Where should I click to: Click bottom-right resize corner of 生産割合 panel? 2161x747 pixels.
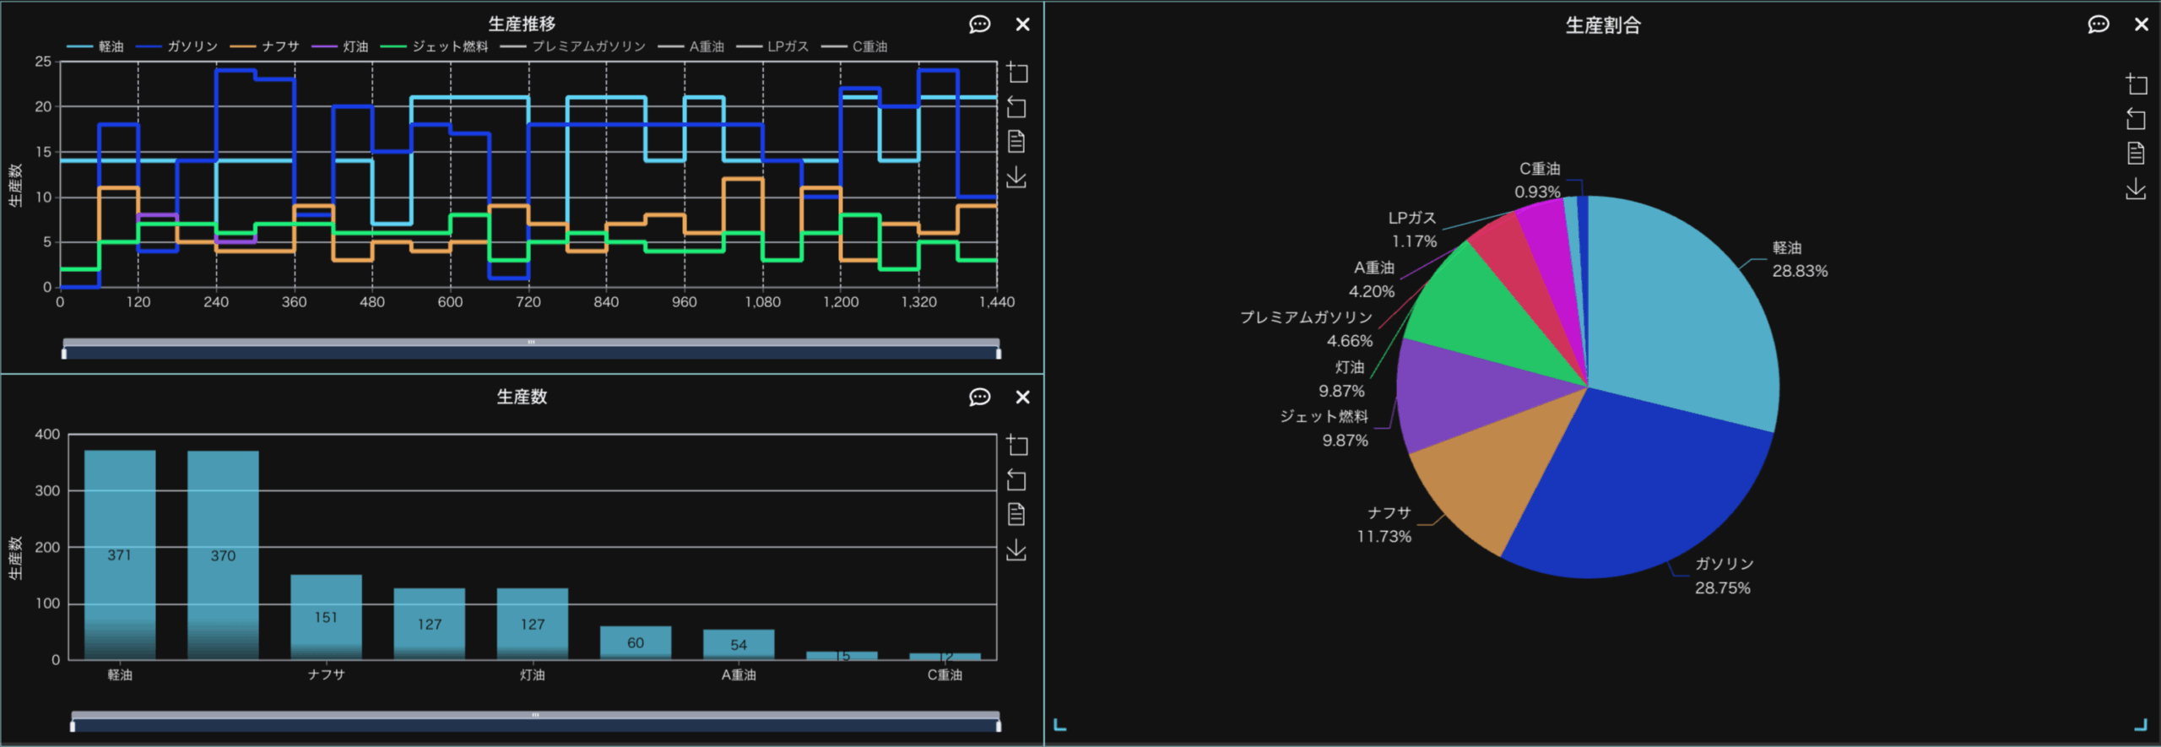click(x=2141, y=725)
